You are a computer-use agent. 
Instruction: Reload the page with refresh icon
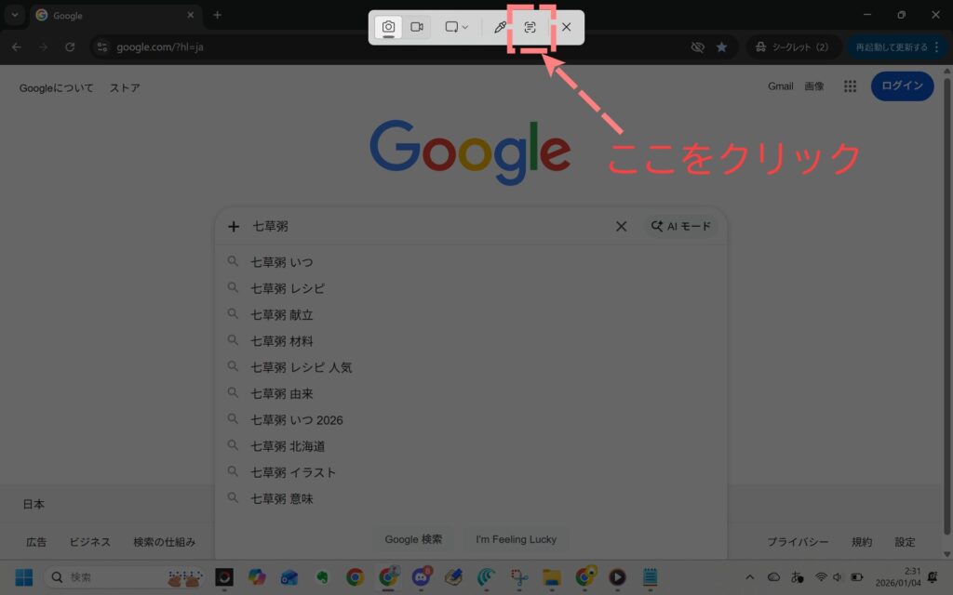click(70, 46)
